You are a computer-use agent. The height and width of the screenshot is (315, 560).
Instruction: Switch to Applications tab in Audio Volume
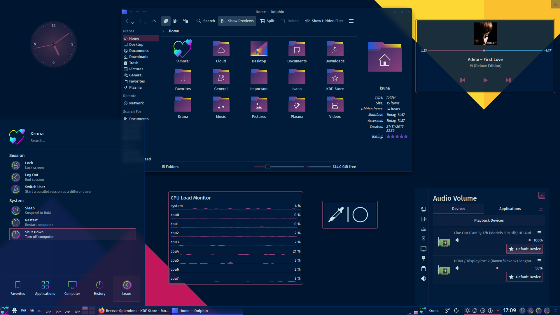510,209
